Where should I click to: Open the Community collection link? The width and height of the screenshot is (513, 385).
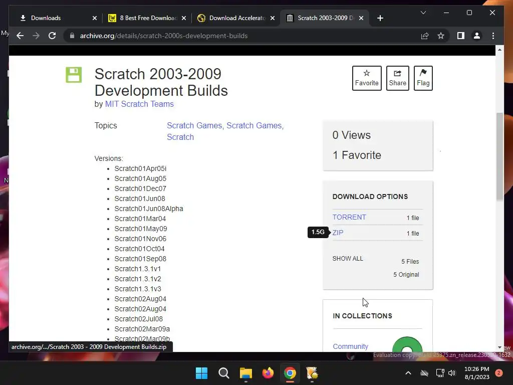[350, 346]
